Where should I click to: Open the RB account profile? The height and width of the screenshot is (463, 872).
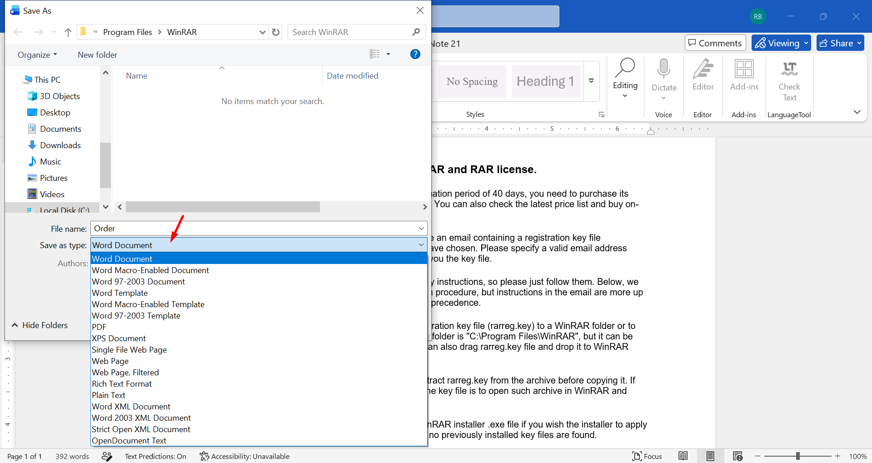(x=758, y=16)
